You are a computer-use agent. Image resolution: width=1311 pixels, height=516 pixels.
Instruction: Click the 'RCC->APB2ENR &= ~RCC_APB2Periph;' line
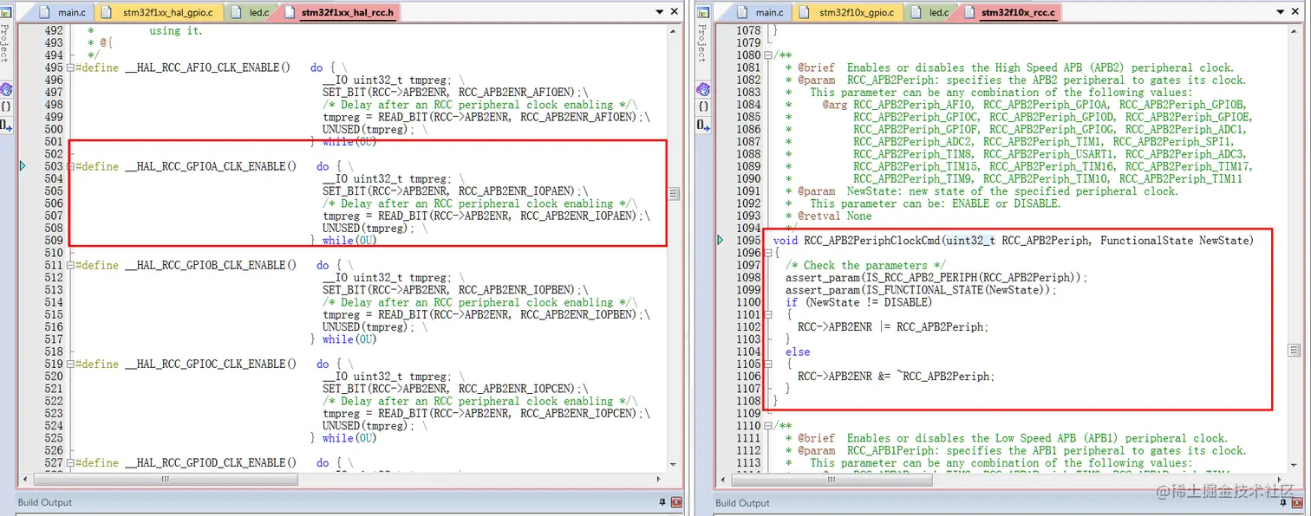pos(897,377)
